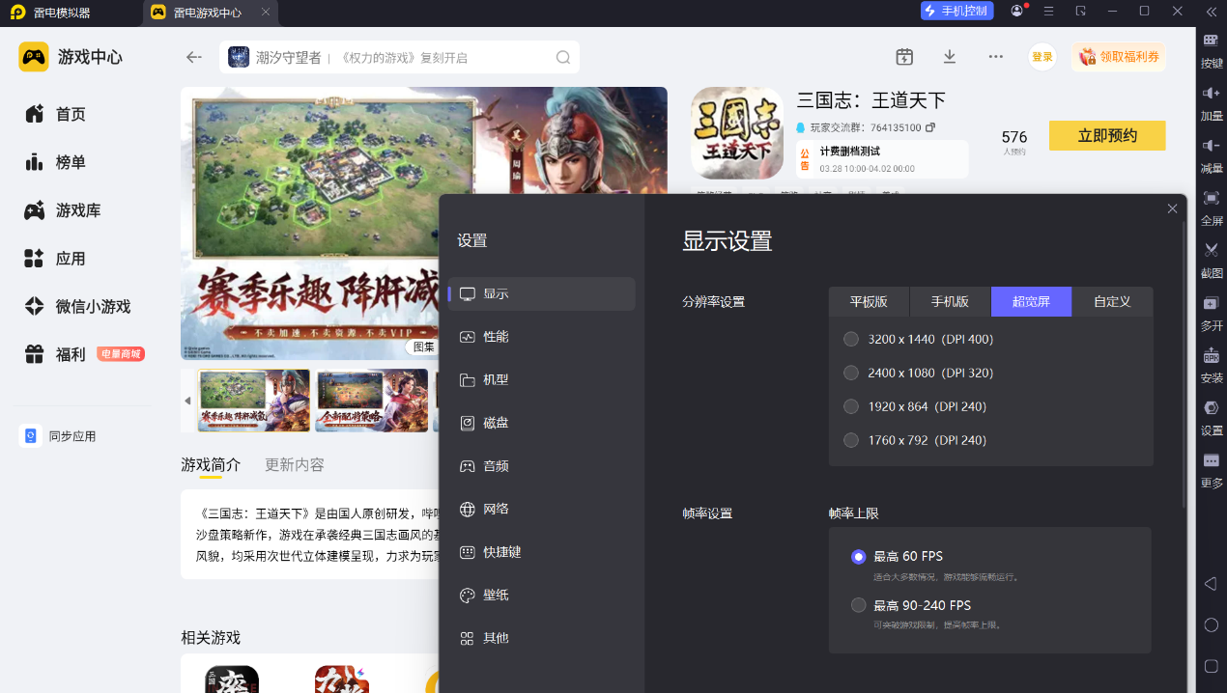Toggle fullscreen (全屏) icon
The image size is (1227, 693).
pyautogui.click(x=1211, y=199)
